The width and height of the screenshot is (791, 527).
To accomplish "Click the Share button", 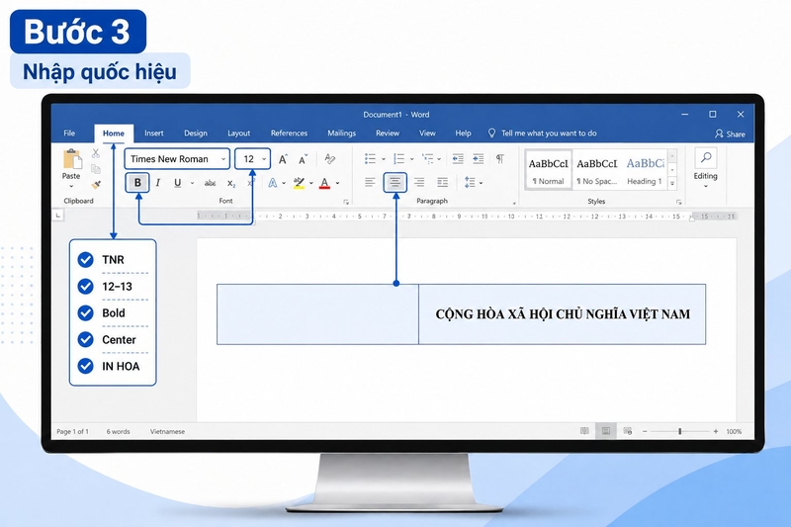I will point(730,133).
